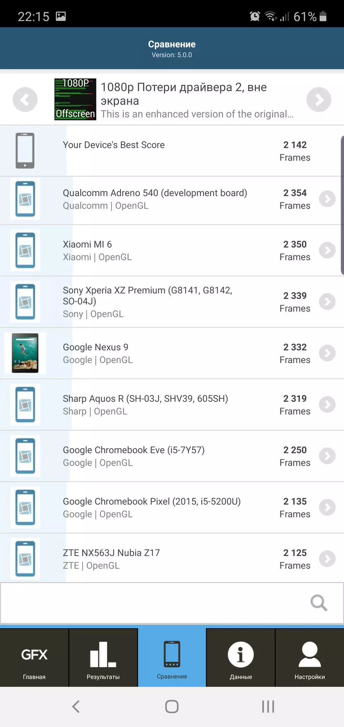This screenshot has height=727, width=344.
Task: Go to next benchmark test arrow
Action: point(319,100)
